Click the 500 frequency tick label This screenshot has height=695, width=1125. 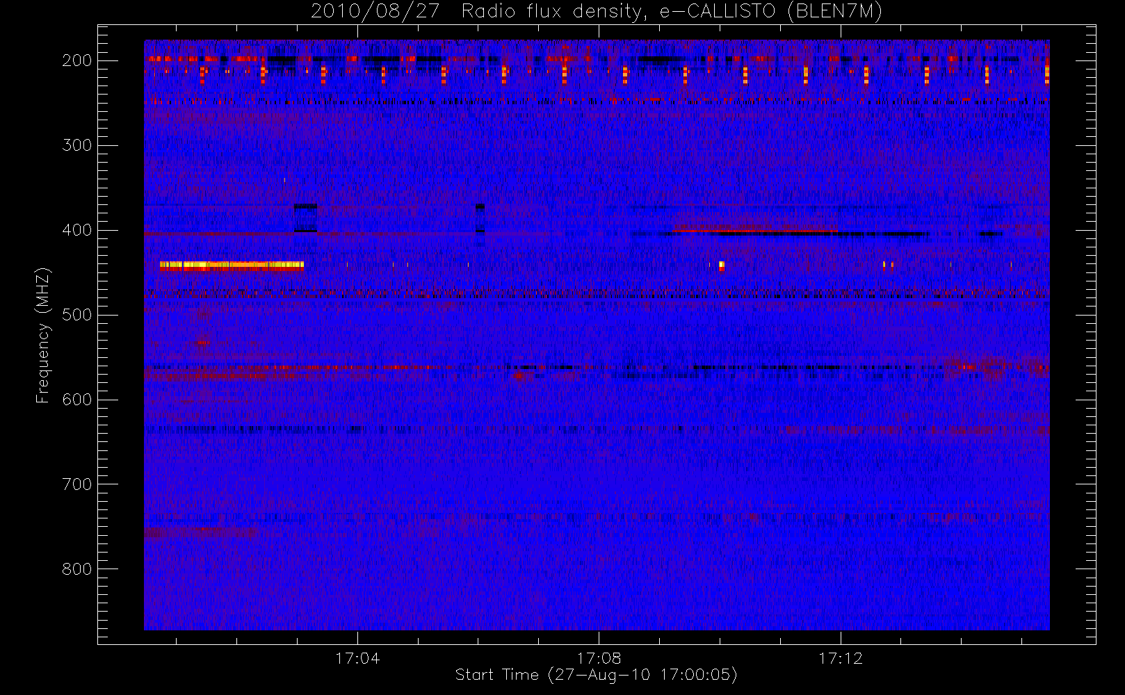[x=77, y=315]
